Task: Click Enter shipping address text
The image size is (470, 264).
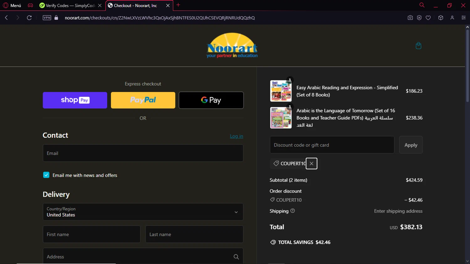Action: click(398, 211)
